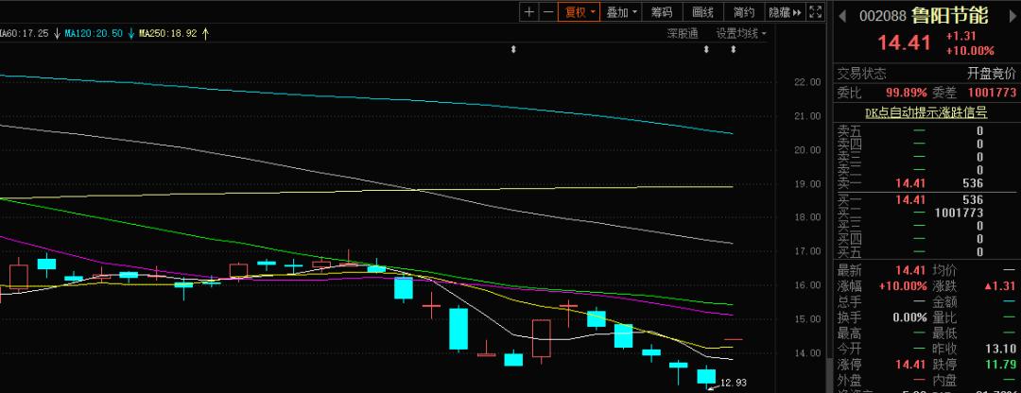Open 设置均线 moving average settings dropdown
Viewport: 1021px width, 393px height.
tap(741, 33)
